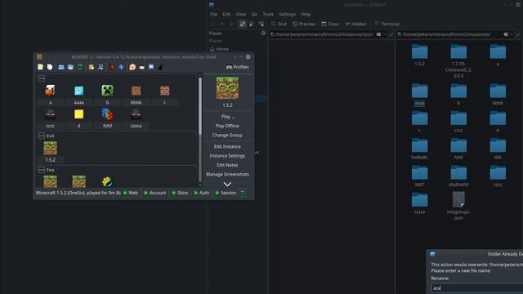Click Copy Instance icon in MultiMC toolbar
Image resolution: width=523 pixels, height=294 pixels.
point(50,67)
